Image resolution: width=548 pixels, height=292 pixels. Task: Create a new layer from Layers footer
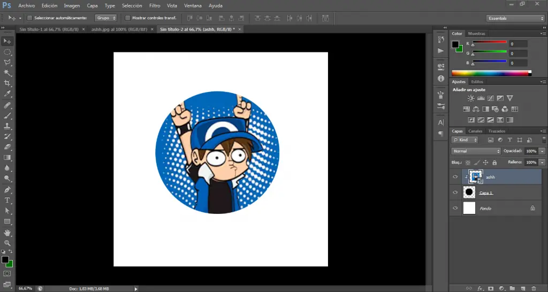522,288
